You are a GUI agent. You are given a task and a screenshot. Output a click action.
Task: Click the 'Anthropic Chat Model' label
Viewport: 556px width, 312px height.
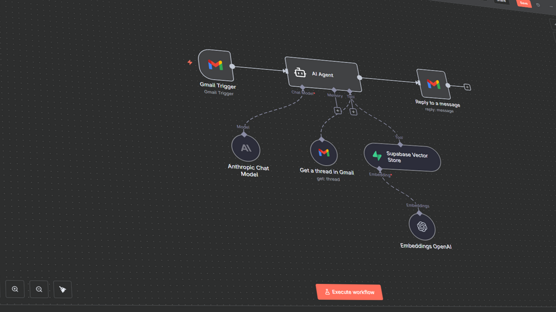click(248, 171)
